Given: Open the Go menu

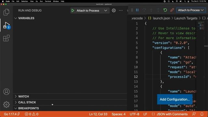Looking at the screenshot, I should [37, 1].
